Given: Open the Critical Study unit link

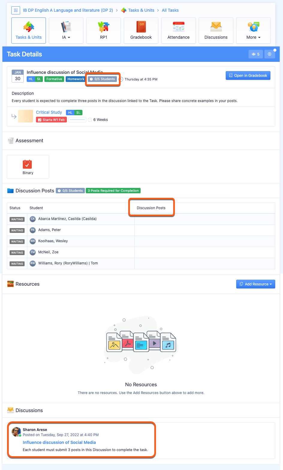Looking at the screenshot, I should (49, 112).
